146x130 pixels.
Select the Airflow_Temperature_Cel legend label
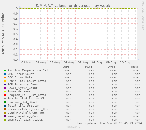click(28, 70)
